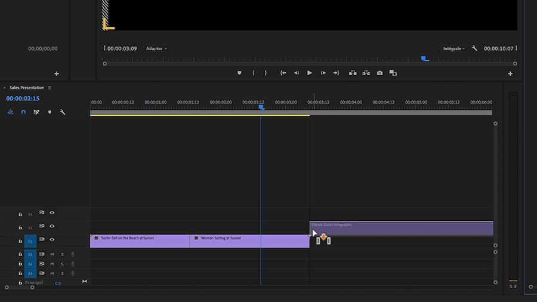Open timeline display settings wrench

(x=62, y=112)
